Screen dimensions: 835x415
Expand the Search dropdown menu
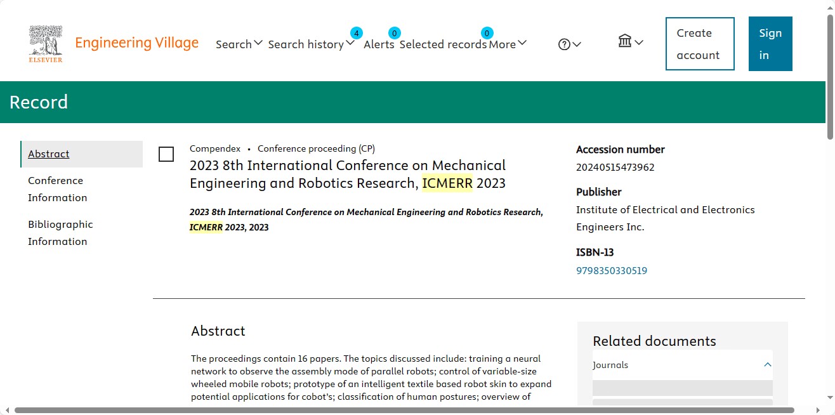pos(239,44)
